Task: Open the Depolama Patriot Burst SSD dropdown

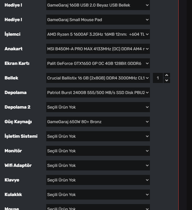Action: pyautogui.click(x=98, y=93)
